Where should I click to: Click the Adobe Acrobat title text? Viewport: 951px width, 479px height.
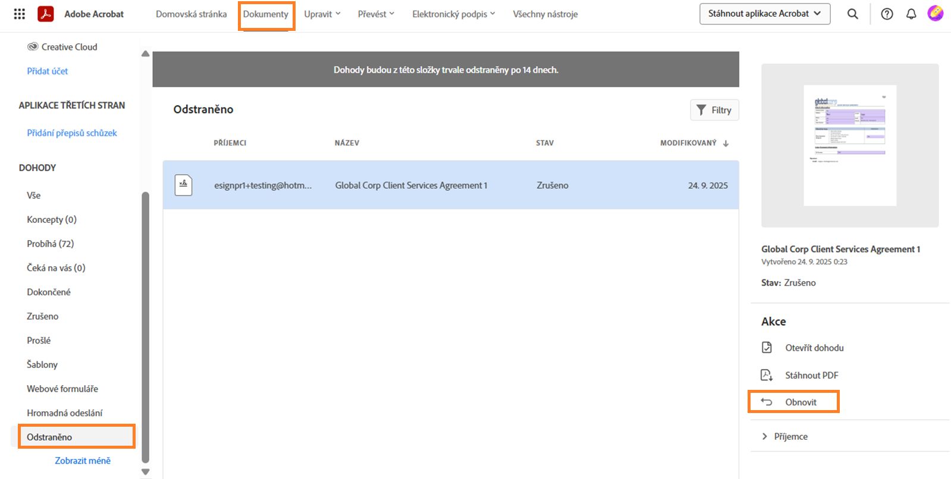click(x=94, y=14)
